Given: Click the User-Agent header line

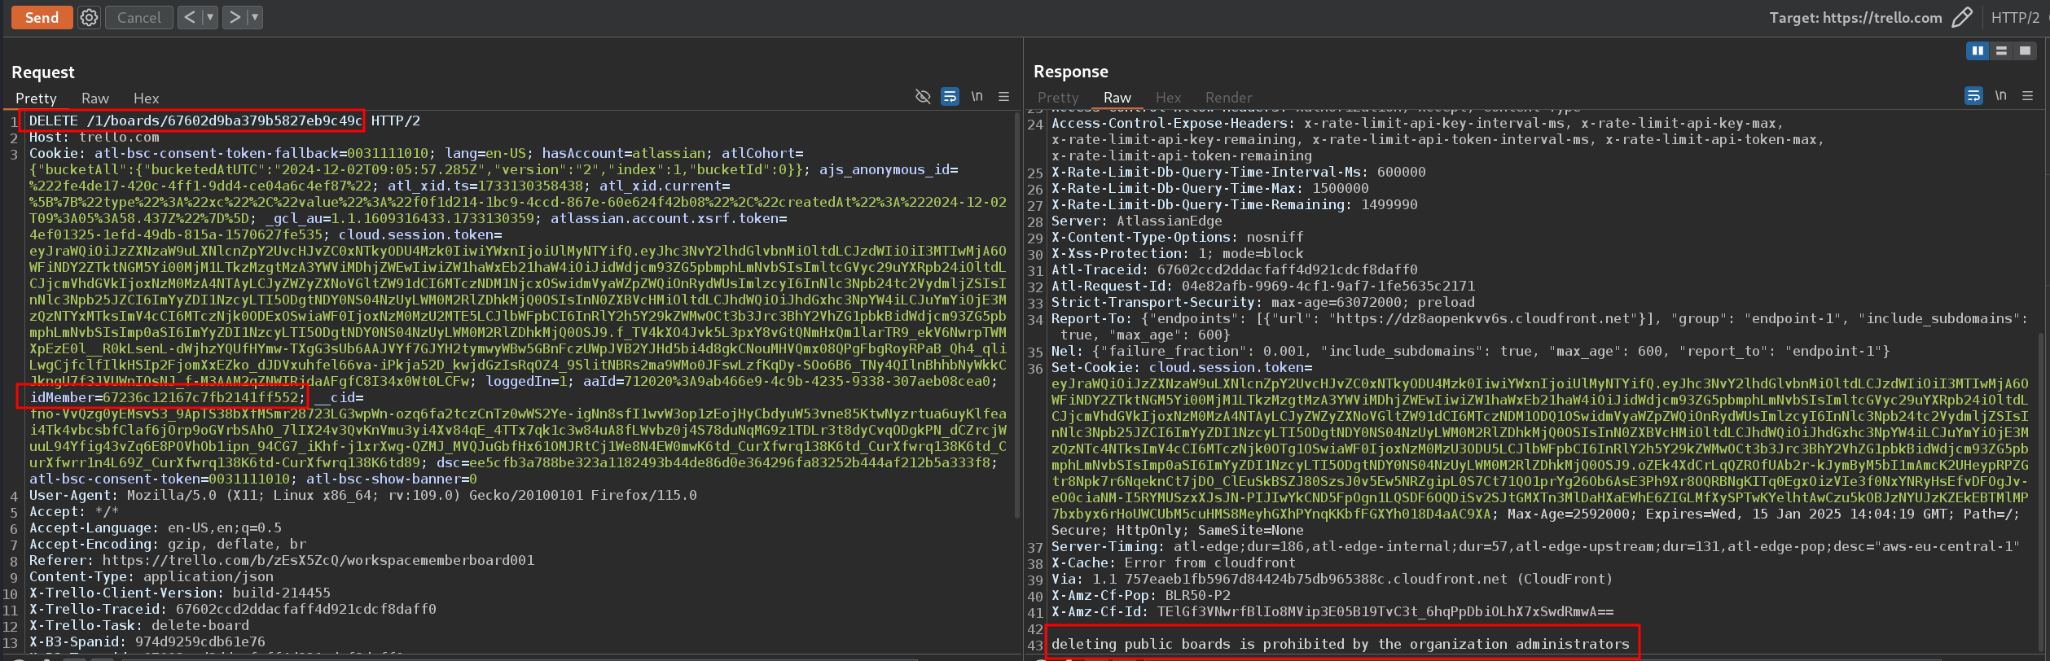Looking at the screenshot, I should click(363, 495).
